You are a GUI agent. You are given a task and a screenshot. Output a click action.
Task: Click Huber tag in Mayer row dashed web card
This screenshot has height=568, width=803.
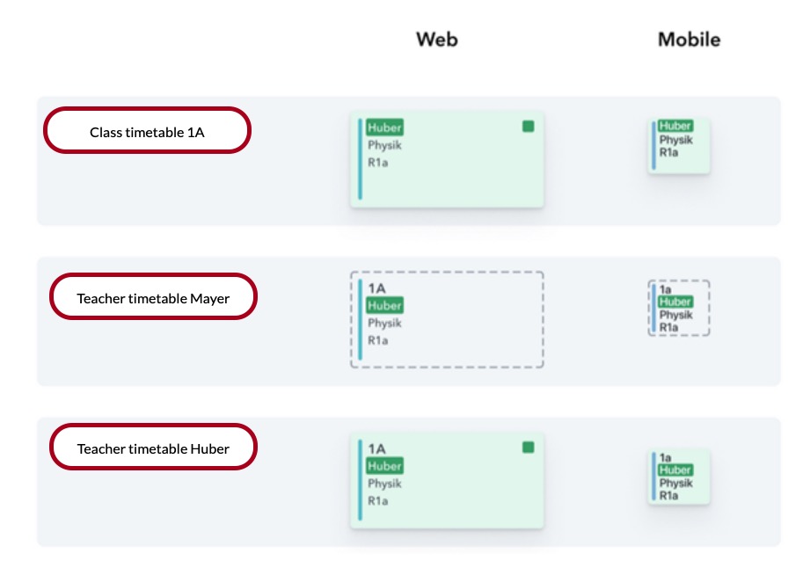click(384, 306)
